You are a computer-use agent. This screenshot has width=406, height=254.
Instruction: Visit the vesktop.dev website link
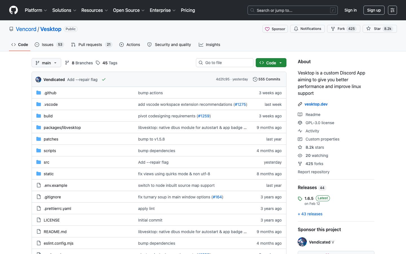(316, 104)
